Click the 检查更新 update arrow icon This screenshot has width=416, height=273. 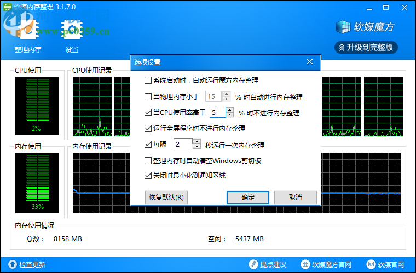[x=12, y=264]
